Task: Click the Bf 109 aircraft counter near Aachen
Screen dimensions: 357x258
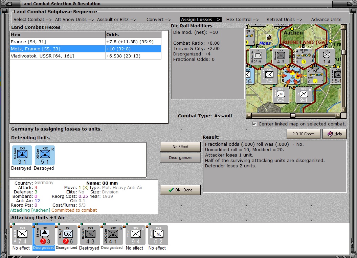Action: click(x=304, y=57)
